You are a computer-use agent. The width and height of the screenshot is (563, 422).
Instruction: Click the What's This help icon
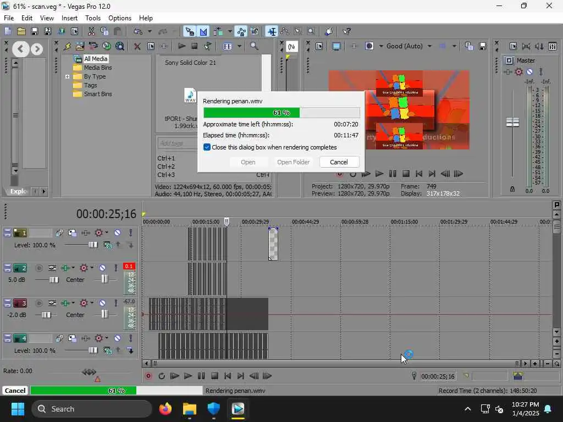point(346,31)
